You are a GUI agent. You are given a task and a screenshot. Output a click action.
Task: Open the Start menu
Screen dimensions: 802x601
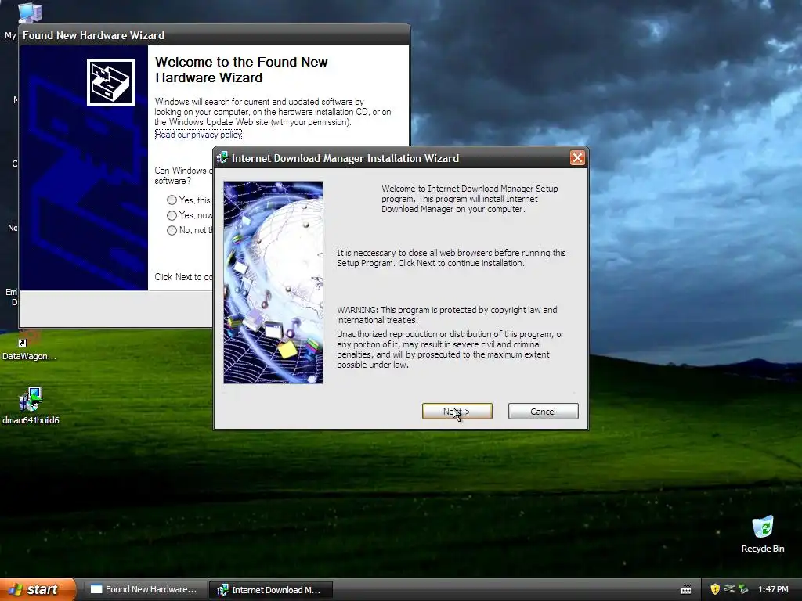click(38, 589)
